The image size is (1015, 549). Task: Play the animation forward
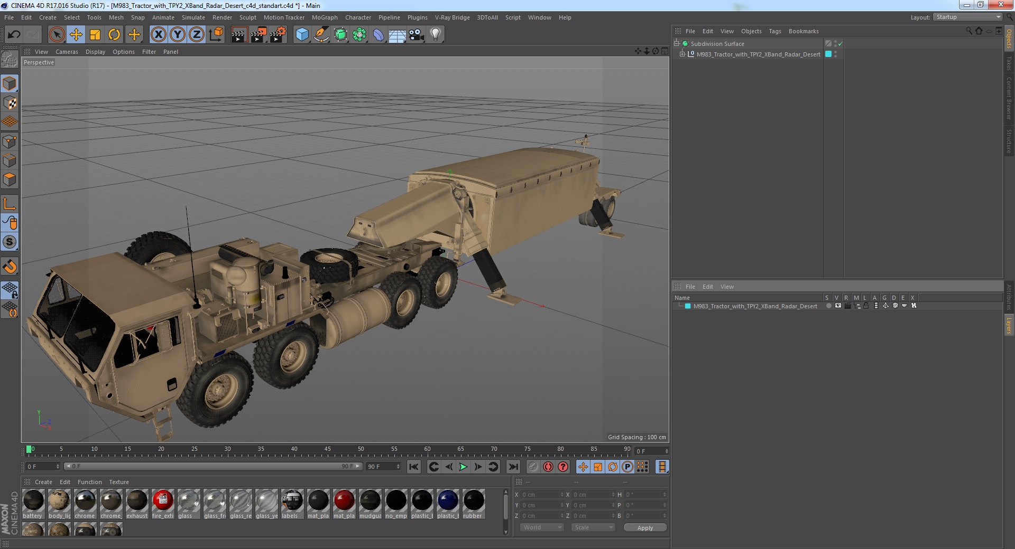coord(463,467)
